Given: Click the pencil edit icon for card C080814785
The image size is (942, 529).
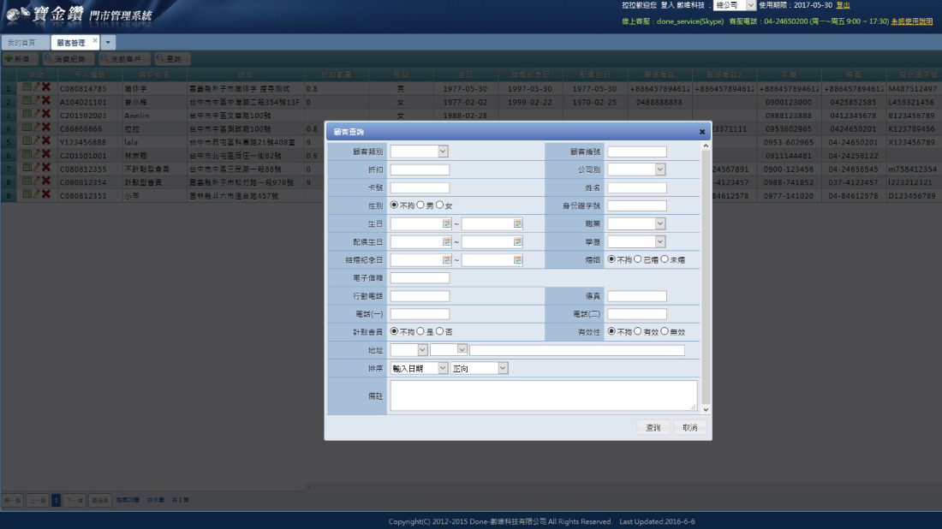Looking at the screenshot, I should (36, 87).
